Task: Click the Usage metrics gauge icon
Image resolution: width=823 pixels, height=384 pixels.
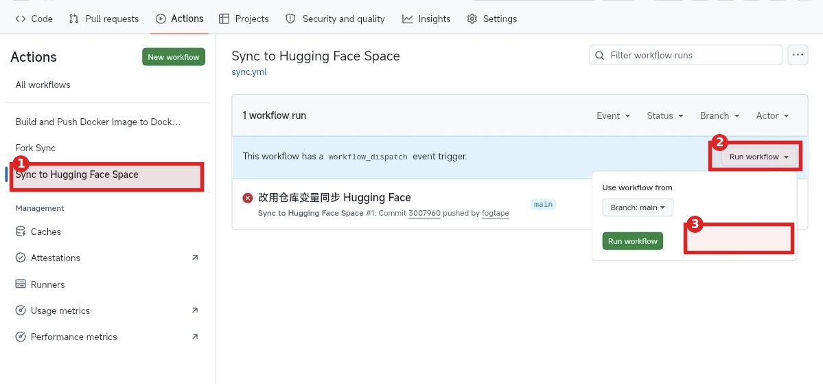Action: coord(21,310)
